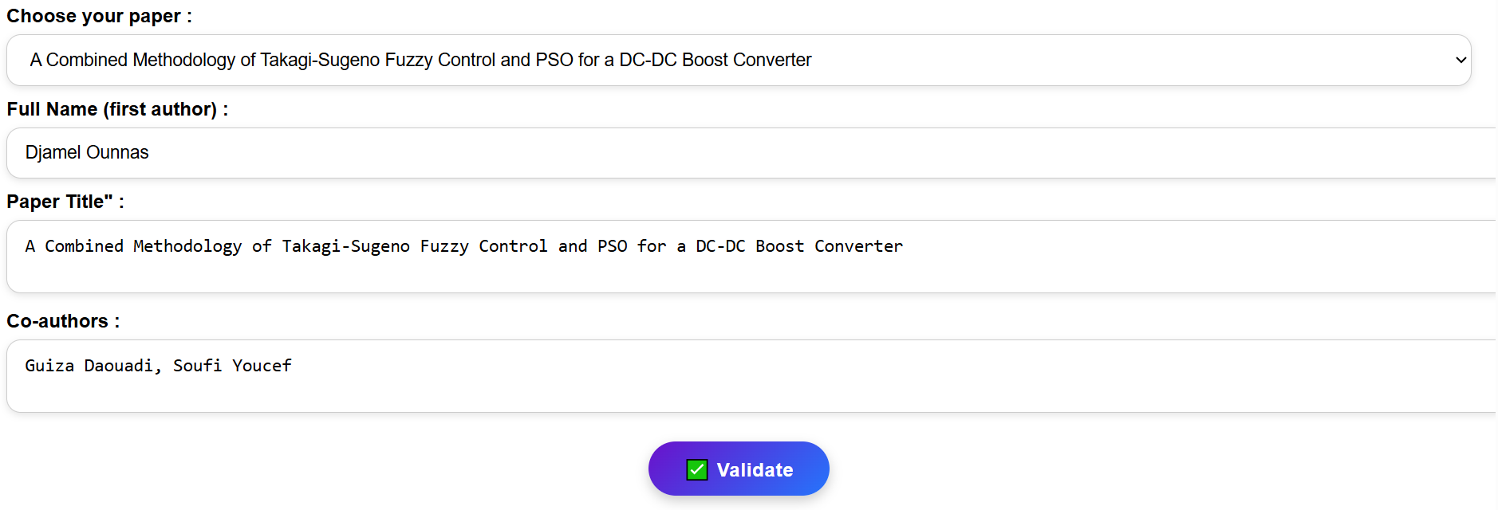The height and width of the screenshot is (510, 1498).
Task: Click the "Co-authors :" label
Action: pyautogui.click(x=63, y=321)
